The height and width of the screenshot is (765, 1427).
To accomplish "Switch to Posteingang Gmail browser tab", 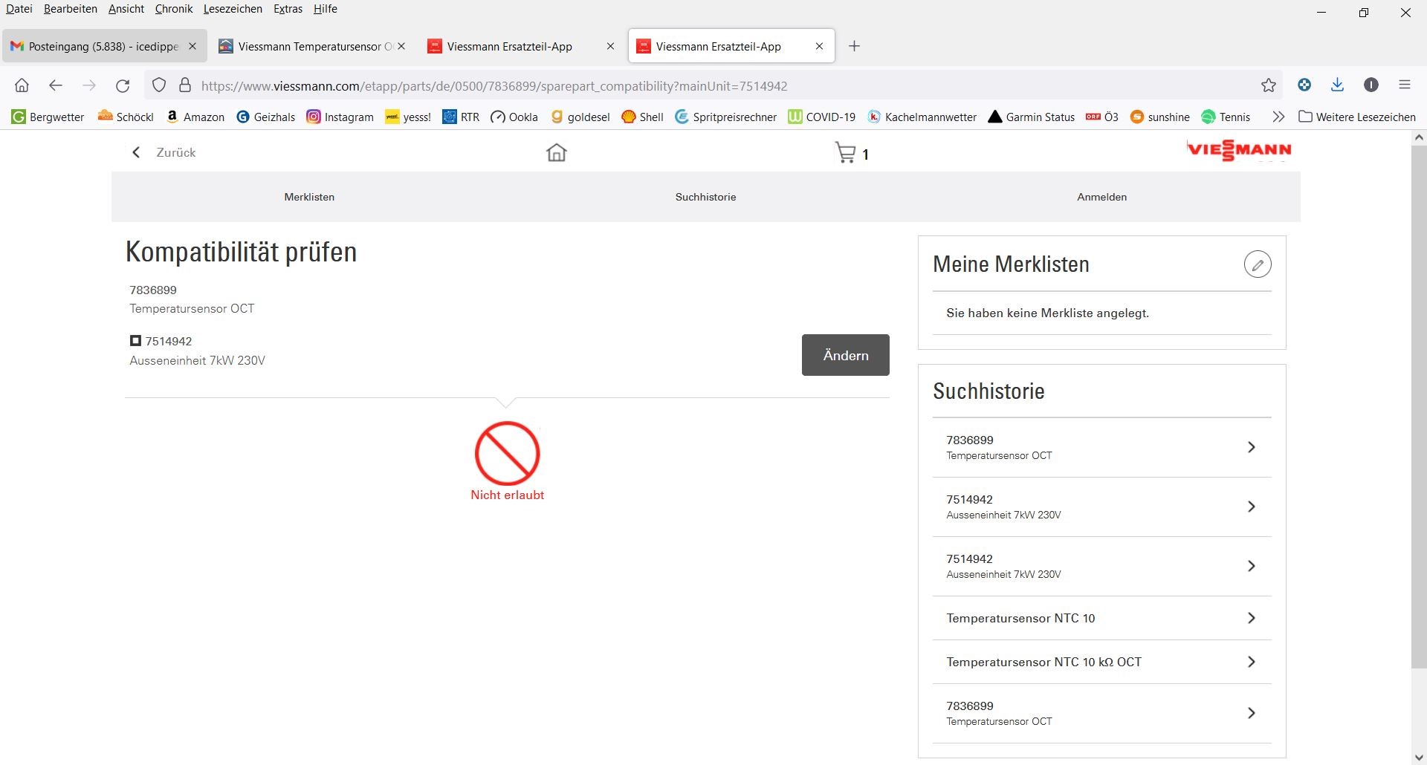I will pos(104,46).
